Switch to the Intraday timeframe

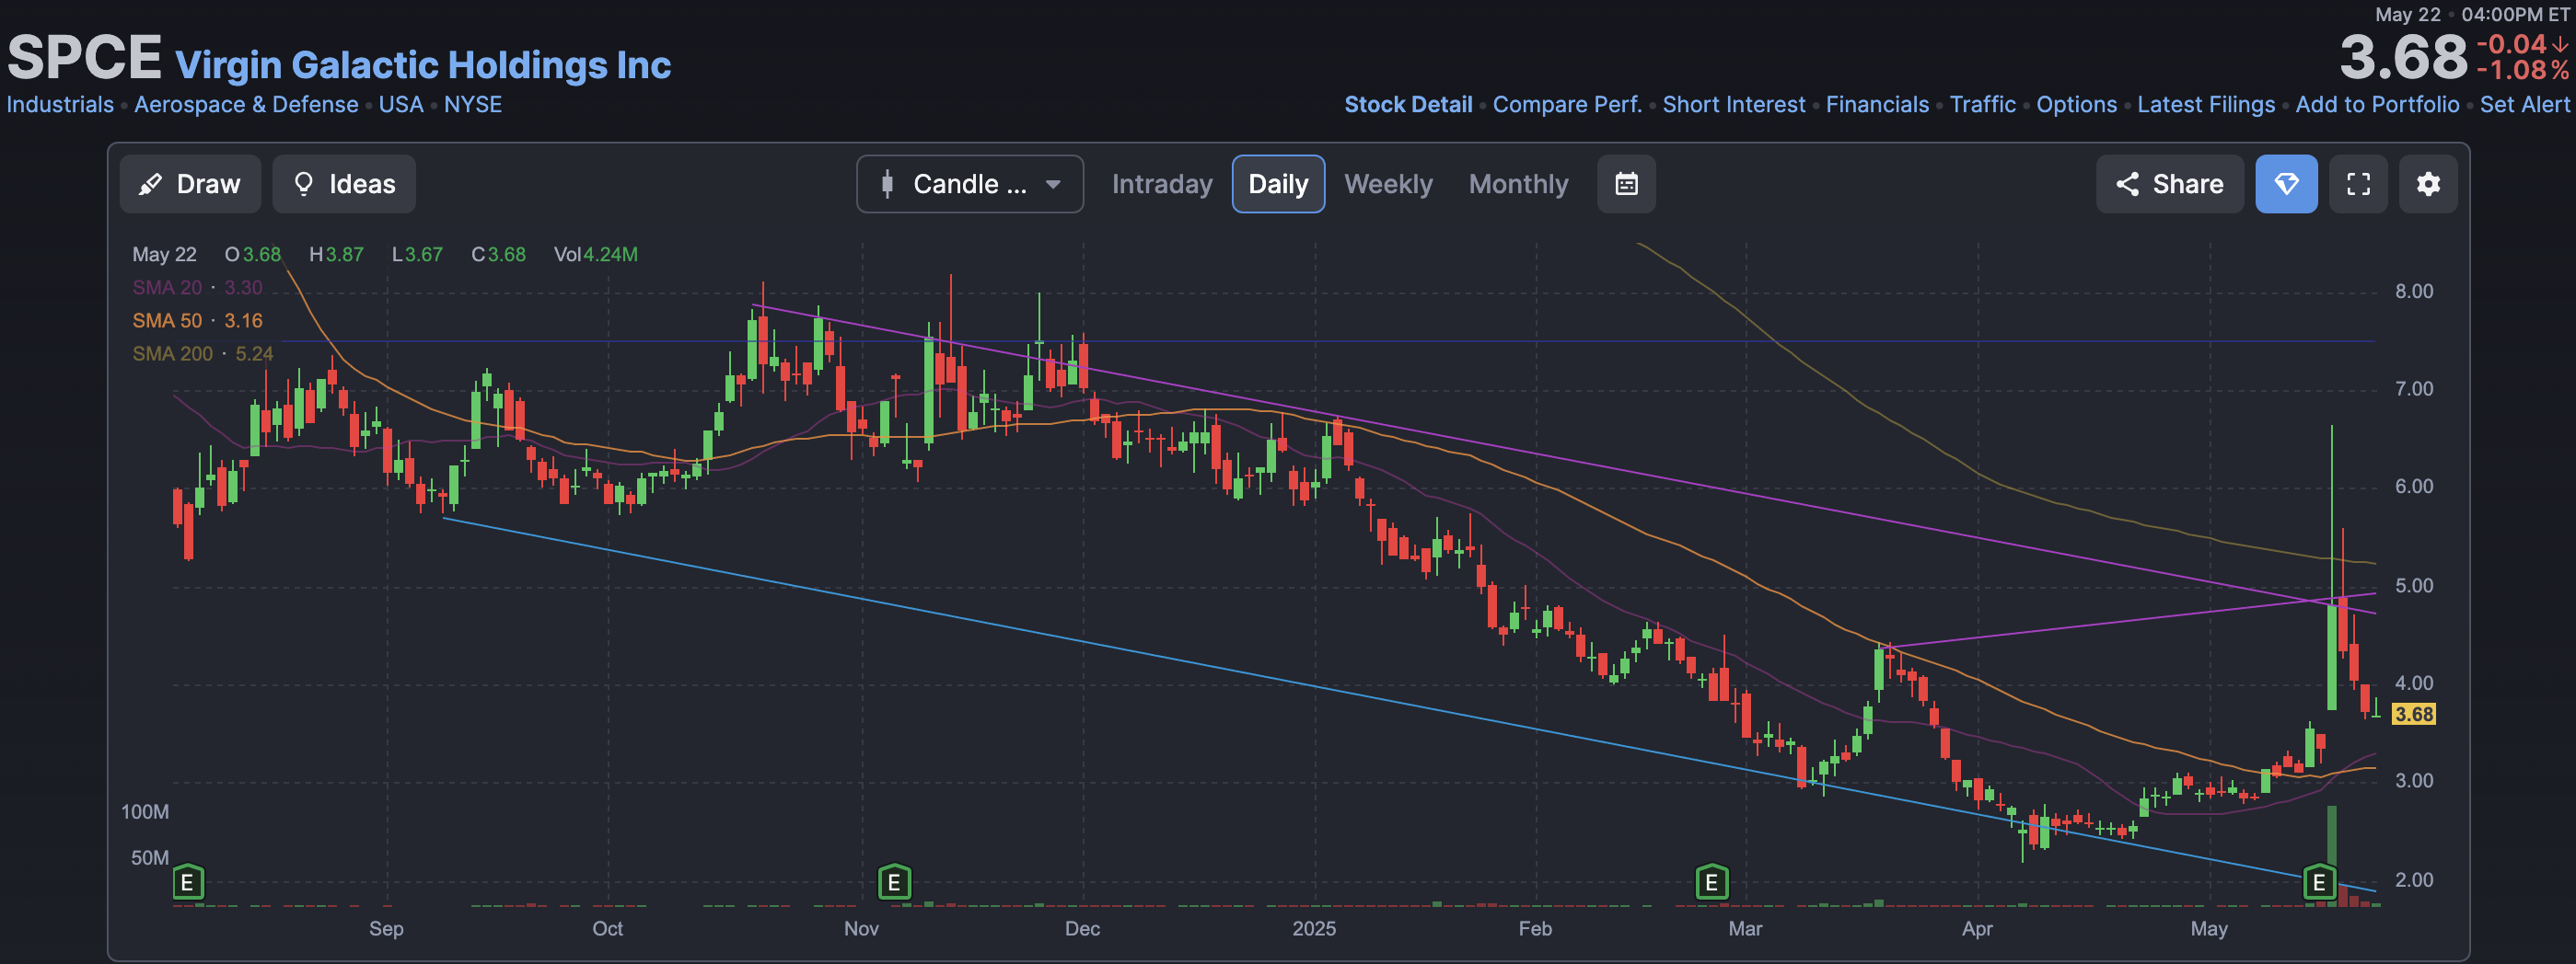tap(1162, 184)
